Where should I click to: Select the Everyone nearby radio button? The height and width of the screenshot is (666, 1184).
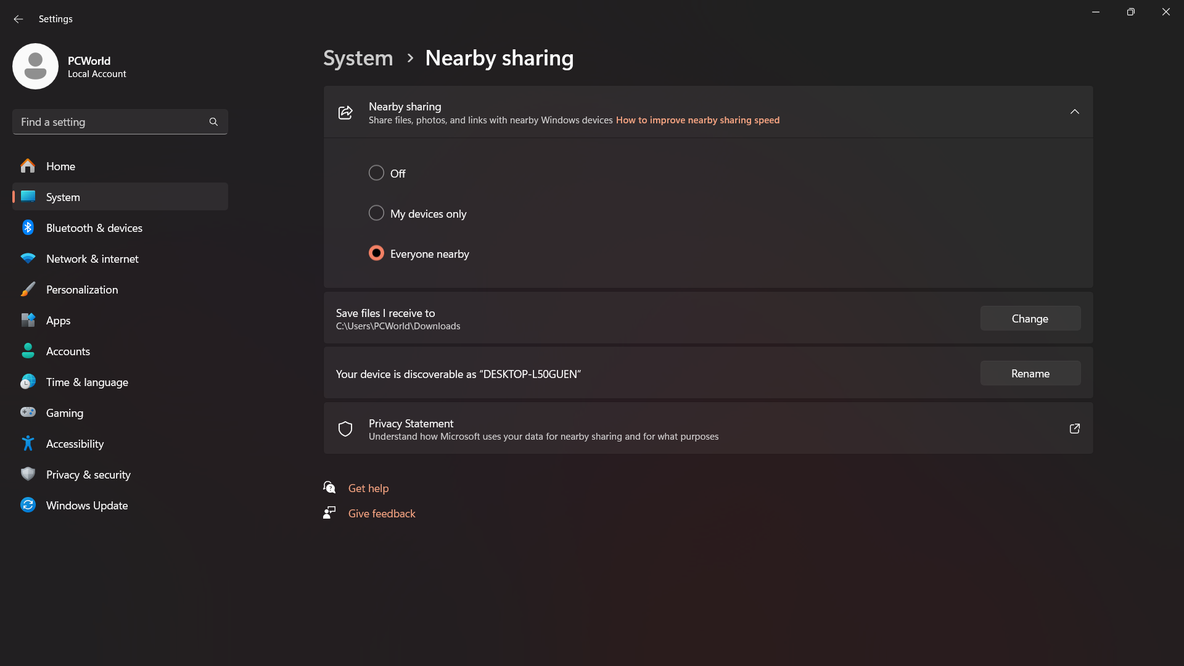[376, 253]
